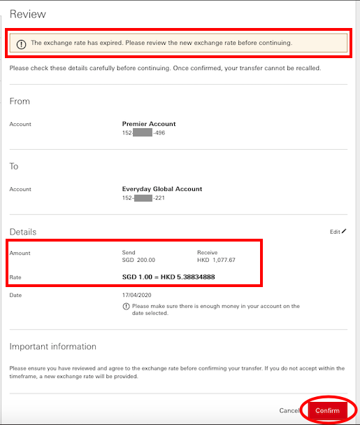Viewport: 360px width, 425px height.
Task: Click the Review page heading
Action: 27,14
